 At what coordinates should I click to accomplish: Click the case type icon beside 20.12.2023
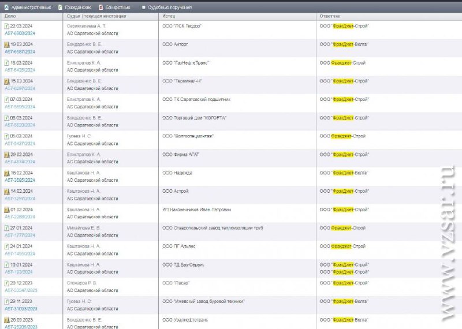click(x=6, y=283)
